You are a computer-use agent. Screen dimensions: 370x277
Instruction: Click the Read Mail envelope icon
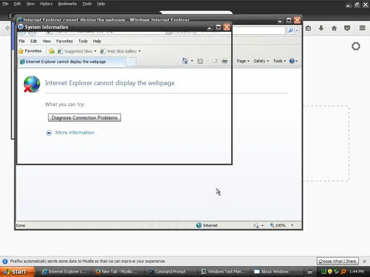pyautogui.click(x=215, y=61)
